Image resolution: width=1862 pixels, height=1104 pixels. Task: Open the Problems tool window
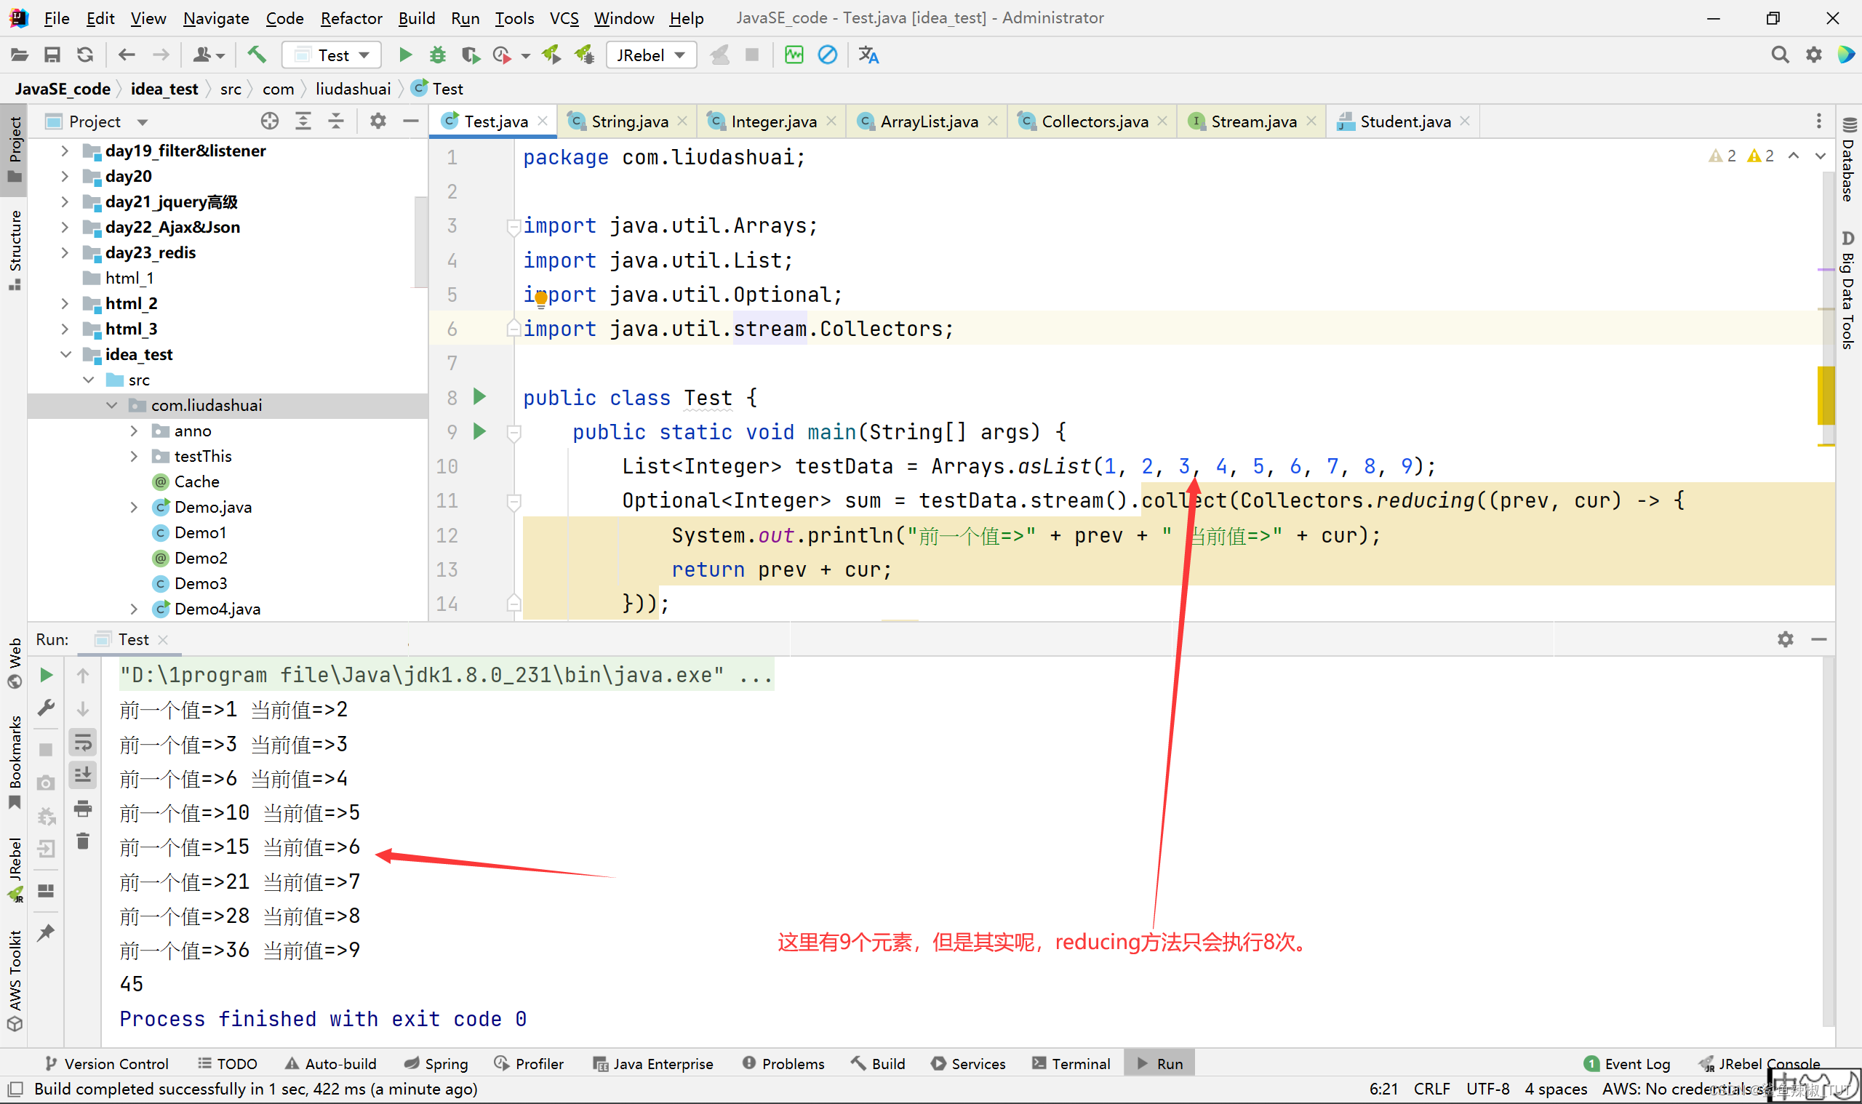pyautogui.click(x=783, y=1064)
